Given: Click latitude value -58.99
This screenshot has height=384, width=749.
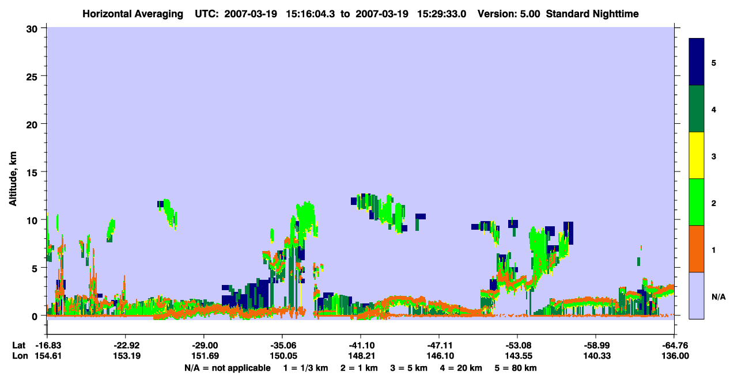Looking at the screenshot, I should click(596, 345).
